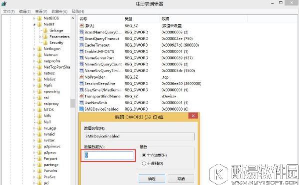
Task: Expand the NlaSvc tree node arrow
Action: click(x=34, y=79)
